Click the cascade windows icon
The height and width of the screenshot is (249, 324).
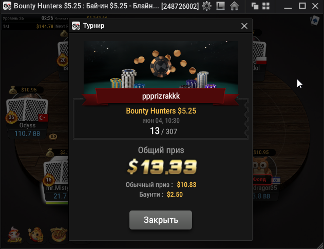point(255,6)
